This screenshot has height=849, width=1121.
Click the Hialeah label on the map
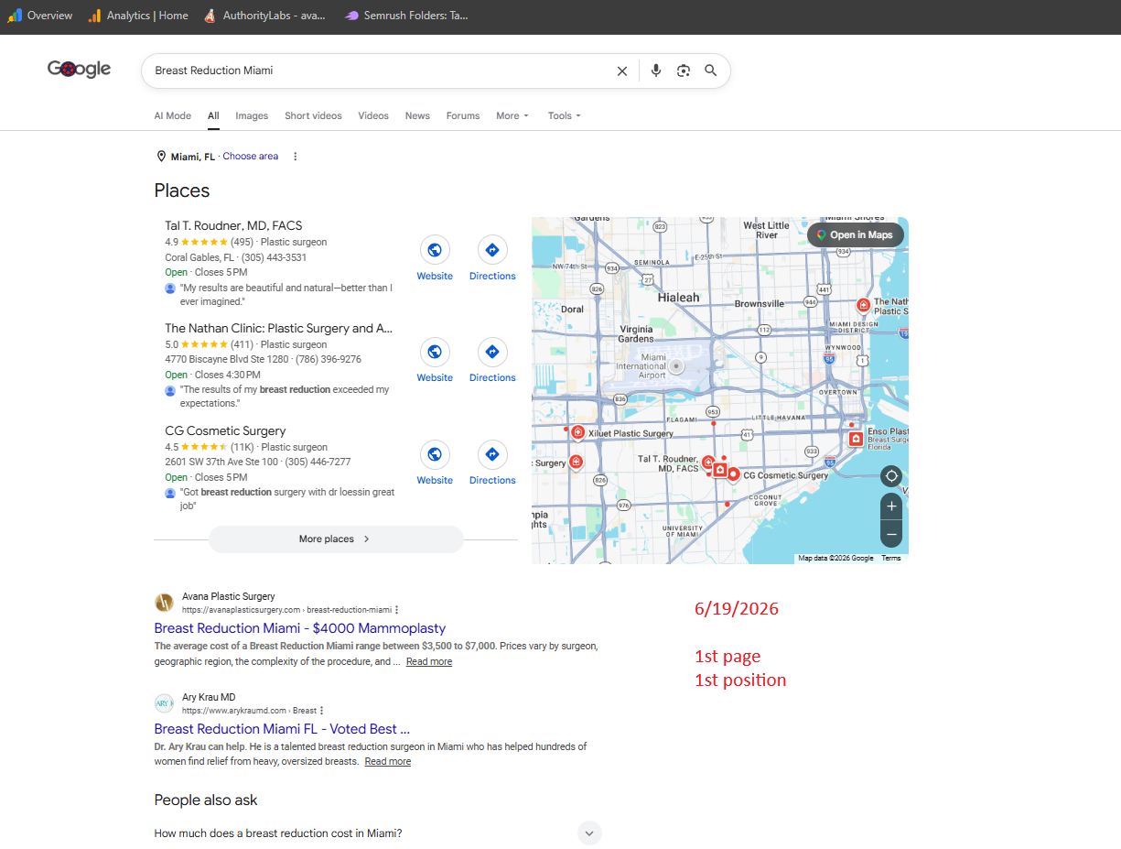pyautogui.click(x=678, y=298)
